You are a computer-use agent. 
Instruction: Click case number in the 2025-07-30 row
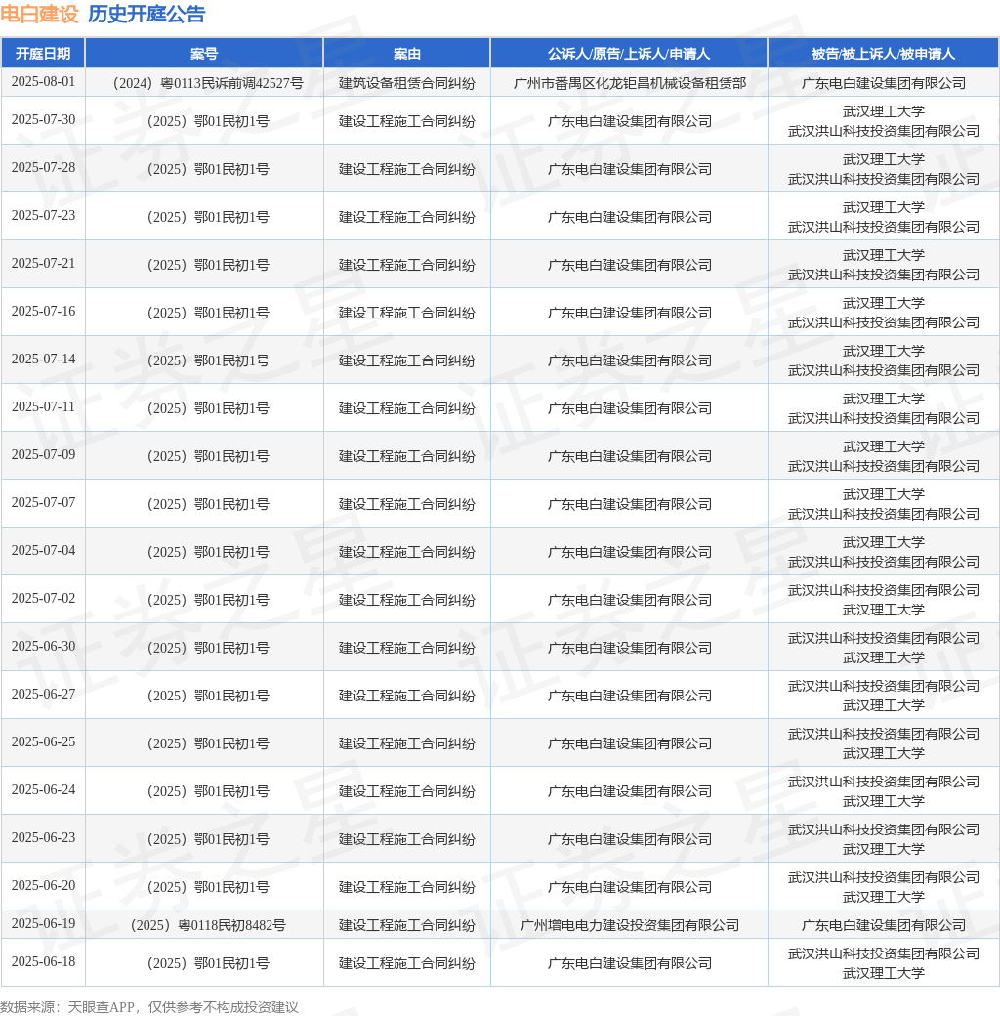point(208,121)
